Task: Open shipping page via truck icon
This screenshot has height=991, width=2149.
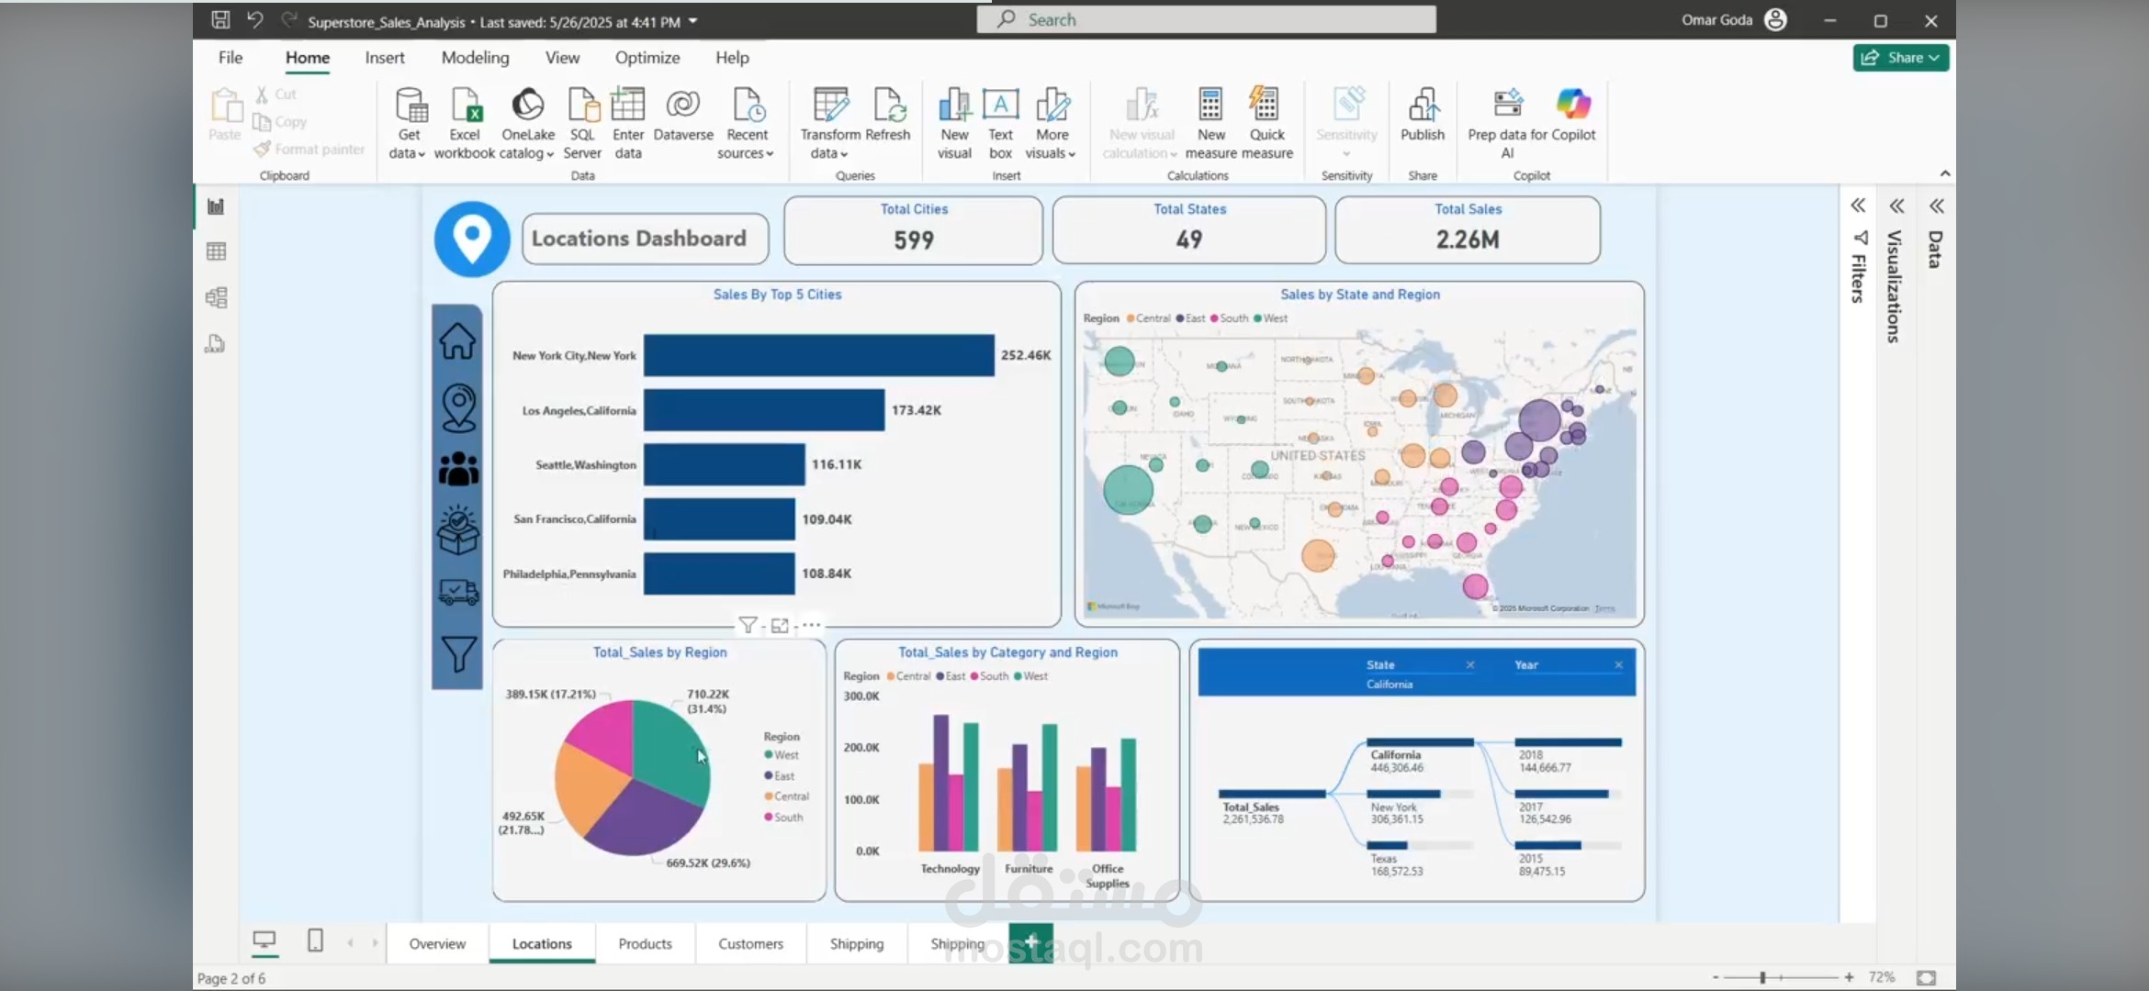Action: click(x=458, y=593)
